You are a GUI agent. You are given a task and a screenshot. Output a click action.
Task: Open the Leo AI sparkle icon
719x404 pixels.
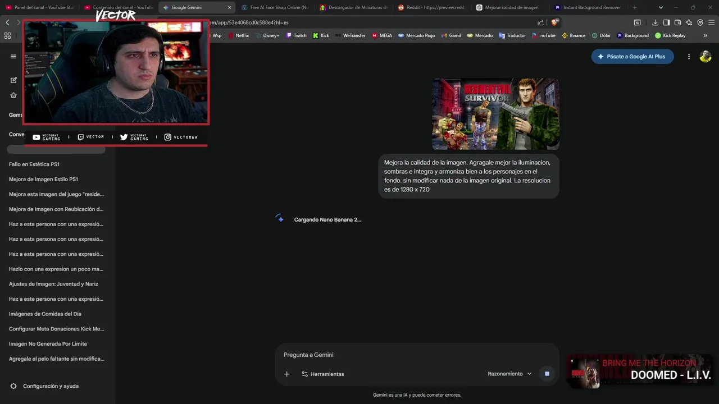[x=689, y=22]
